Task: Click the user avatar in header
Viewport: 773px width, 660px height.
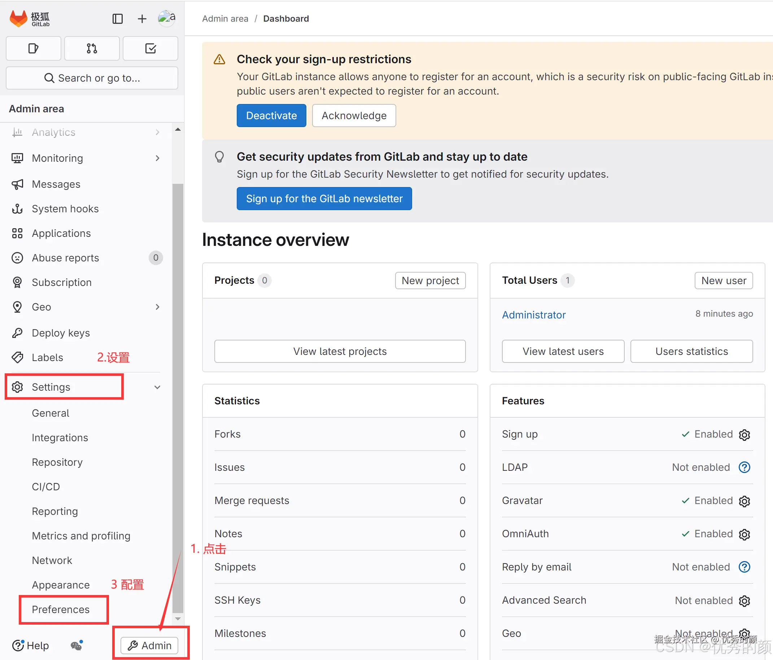Action: 166,18
